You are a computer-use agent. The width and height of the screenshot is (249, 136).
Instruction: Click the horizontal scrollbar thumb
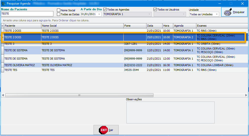point(79,95)
